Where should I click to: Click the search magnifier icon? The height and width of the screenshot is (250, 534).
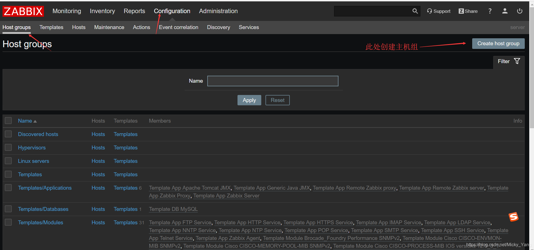pos(415,11)
